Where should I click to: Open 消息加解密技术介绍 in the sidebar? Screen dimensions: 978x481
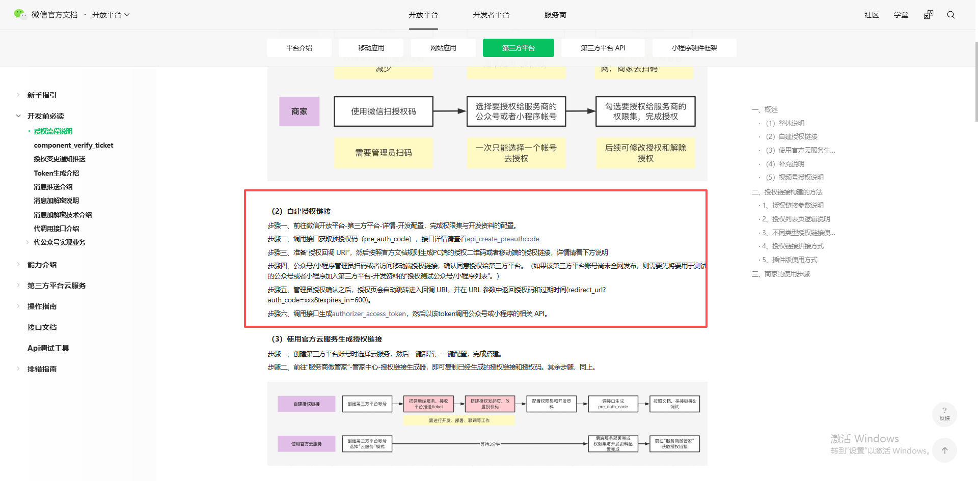(x=63, y=215)
